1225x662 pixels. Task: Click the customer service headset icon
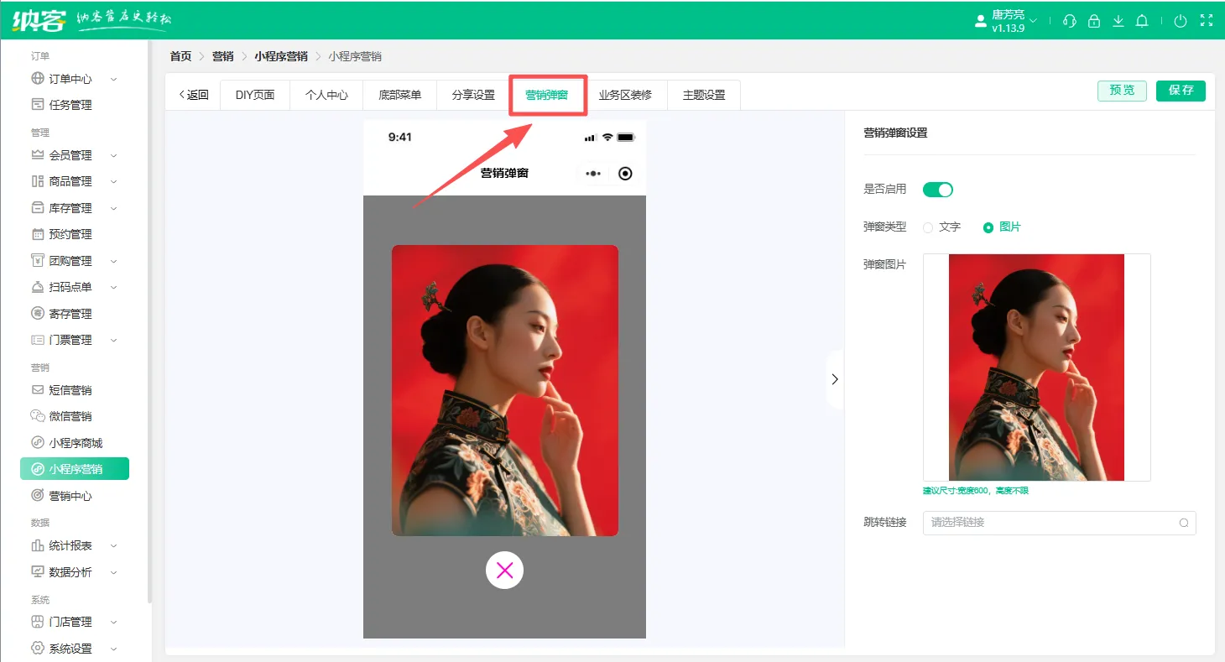[x=1069, y=21]
